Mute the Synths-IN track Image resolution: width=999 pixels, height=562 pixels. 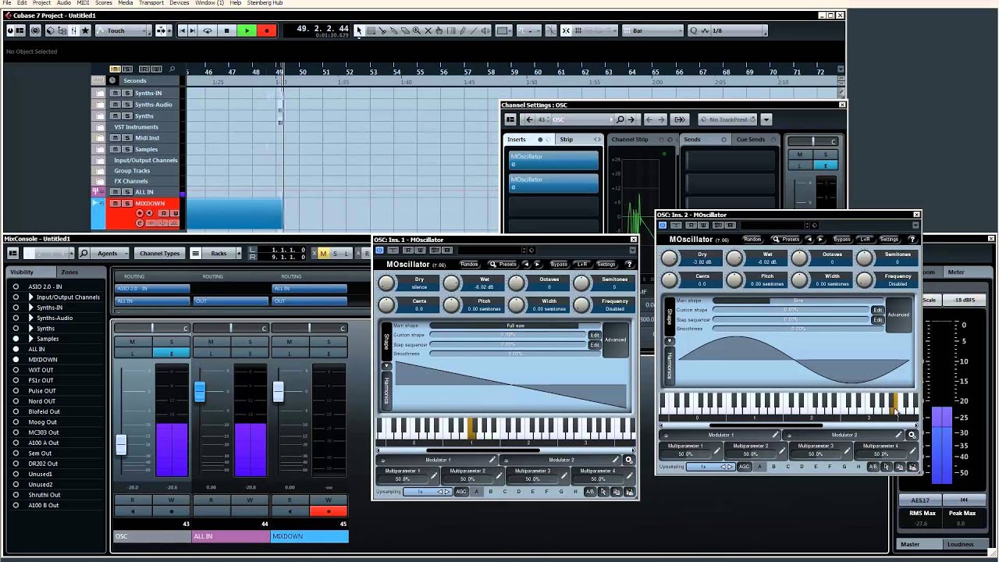point(115,93)
